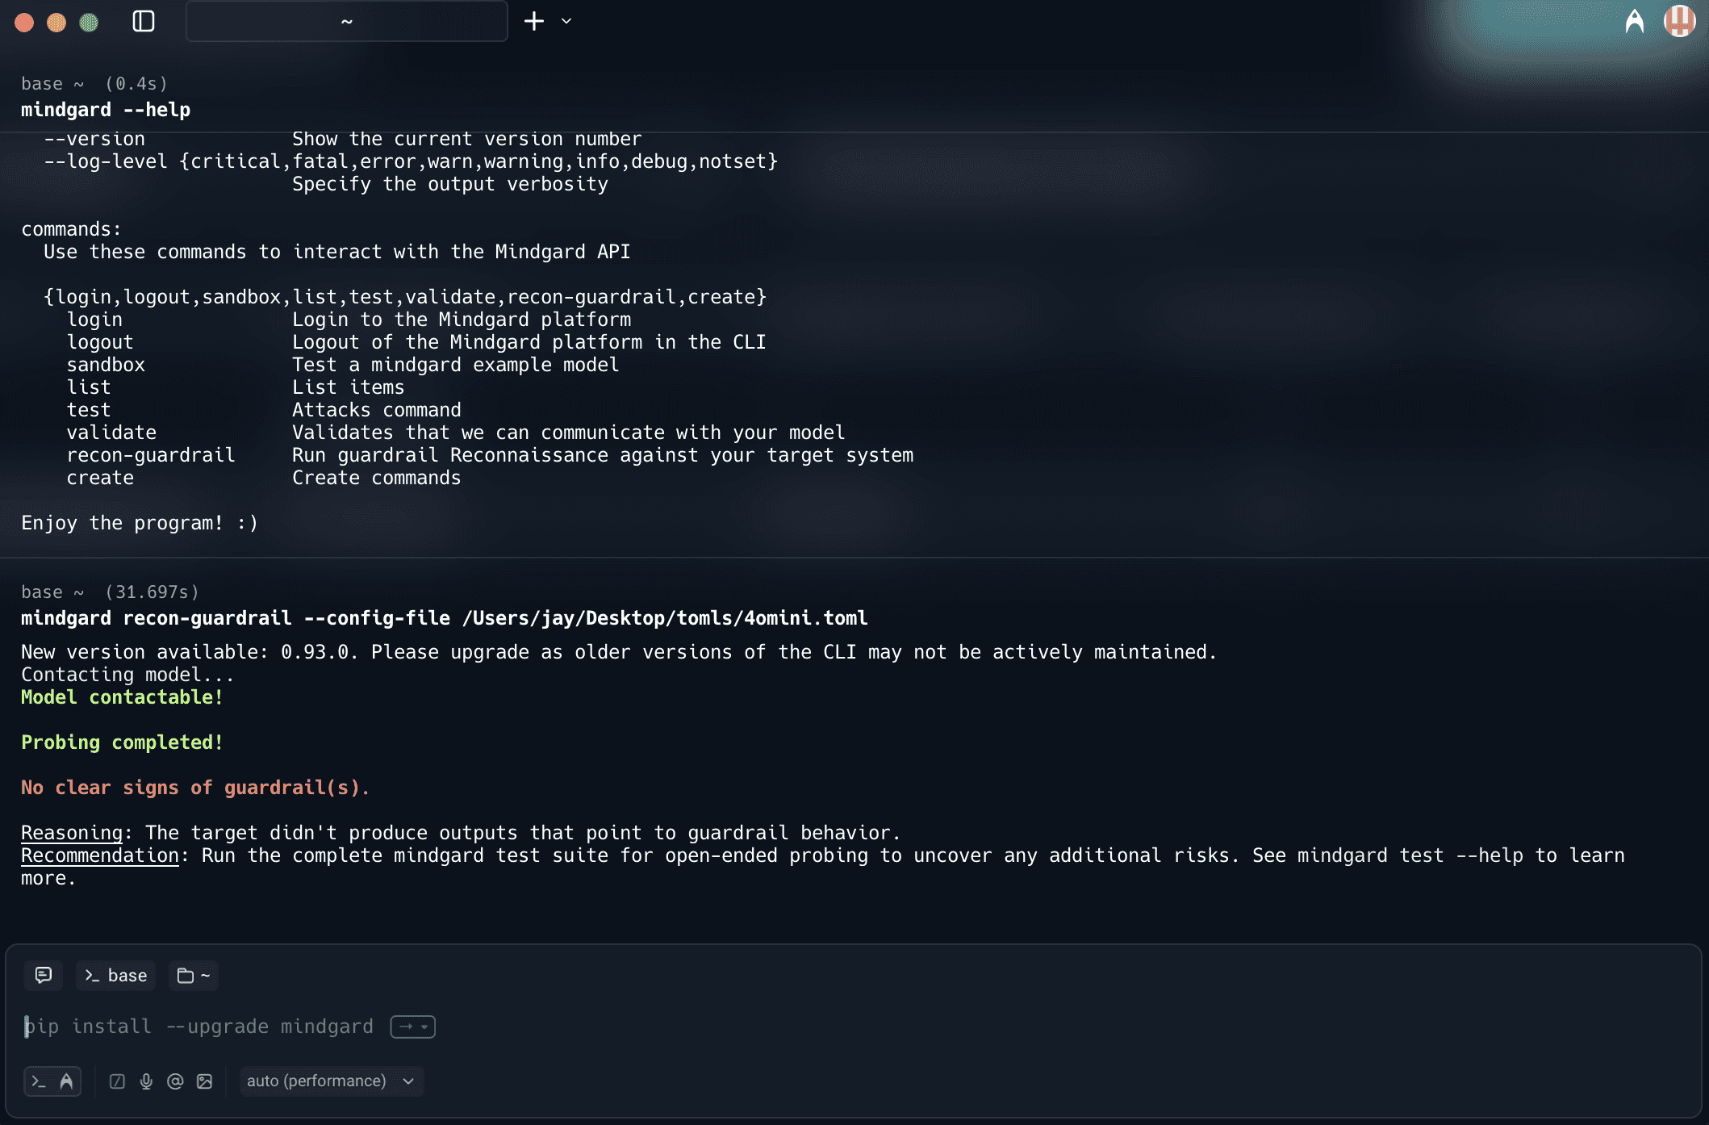The width and height of the screenshot is (1709, 1125).
Task: Click the base environment chip
Action: pyautogui.click(x=116, y=975)
